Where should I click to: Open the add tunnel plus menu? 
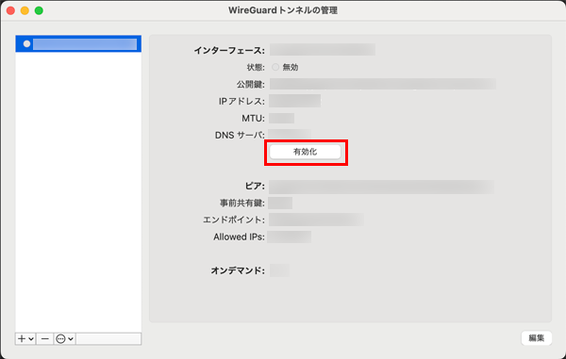pyautogui.click(x=25, y=339)
